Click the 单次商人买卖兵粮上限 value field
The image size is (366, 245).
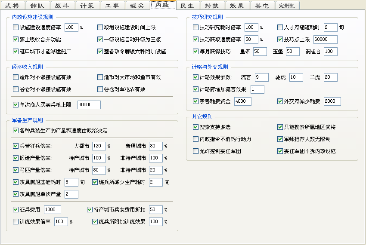89,105
